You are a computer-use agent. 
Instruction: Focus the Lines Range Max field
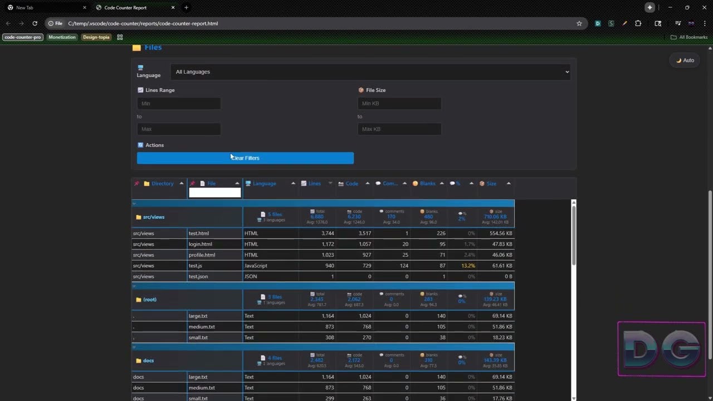179,129
